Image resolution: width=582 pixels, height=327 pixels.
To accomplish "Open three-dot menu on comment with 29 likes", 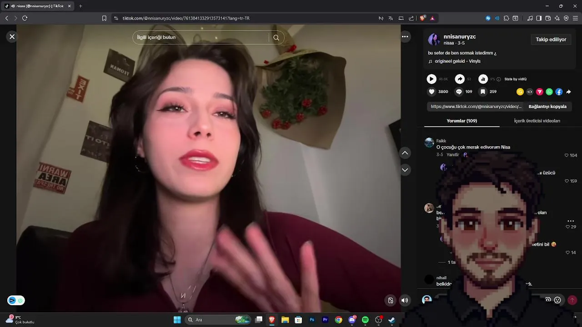I will tap(571, 221).
